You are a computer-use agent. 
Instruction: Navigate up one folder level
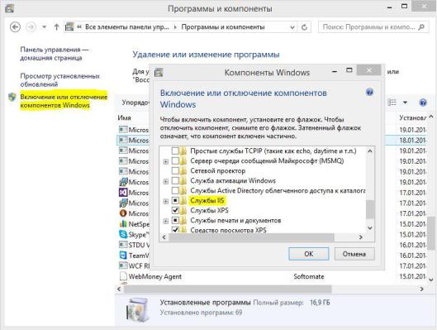(x=56, y=27)
